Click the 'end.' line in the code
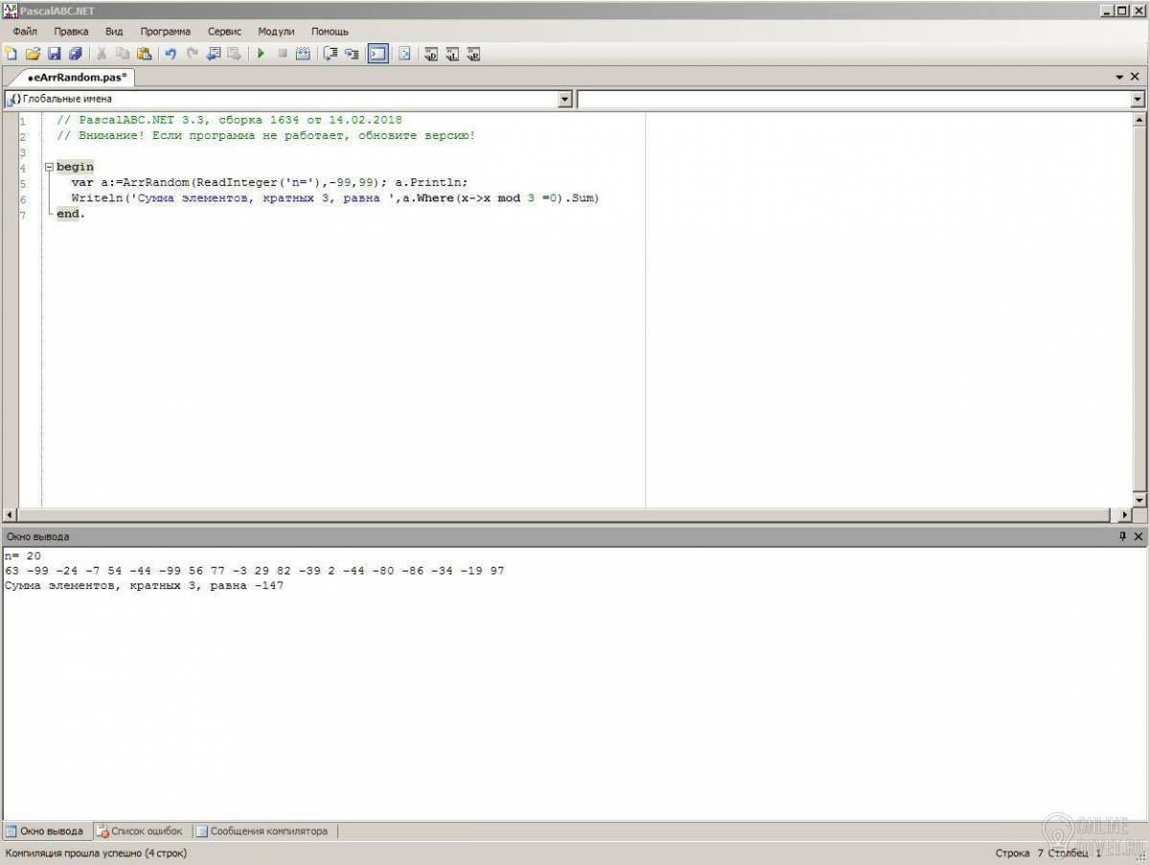This screenshot has height=865, width=1150. pyautogui.click(x=71, y=214)
